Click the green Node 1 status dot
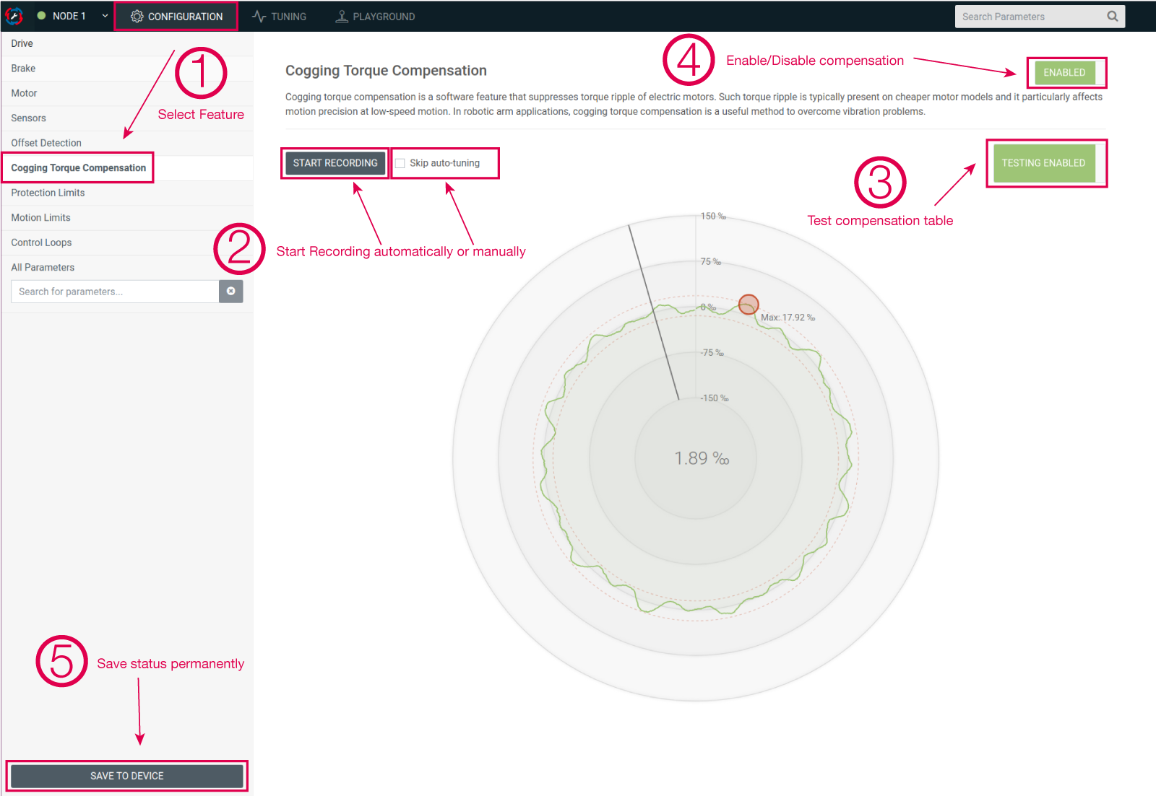 coord(42,16)
